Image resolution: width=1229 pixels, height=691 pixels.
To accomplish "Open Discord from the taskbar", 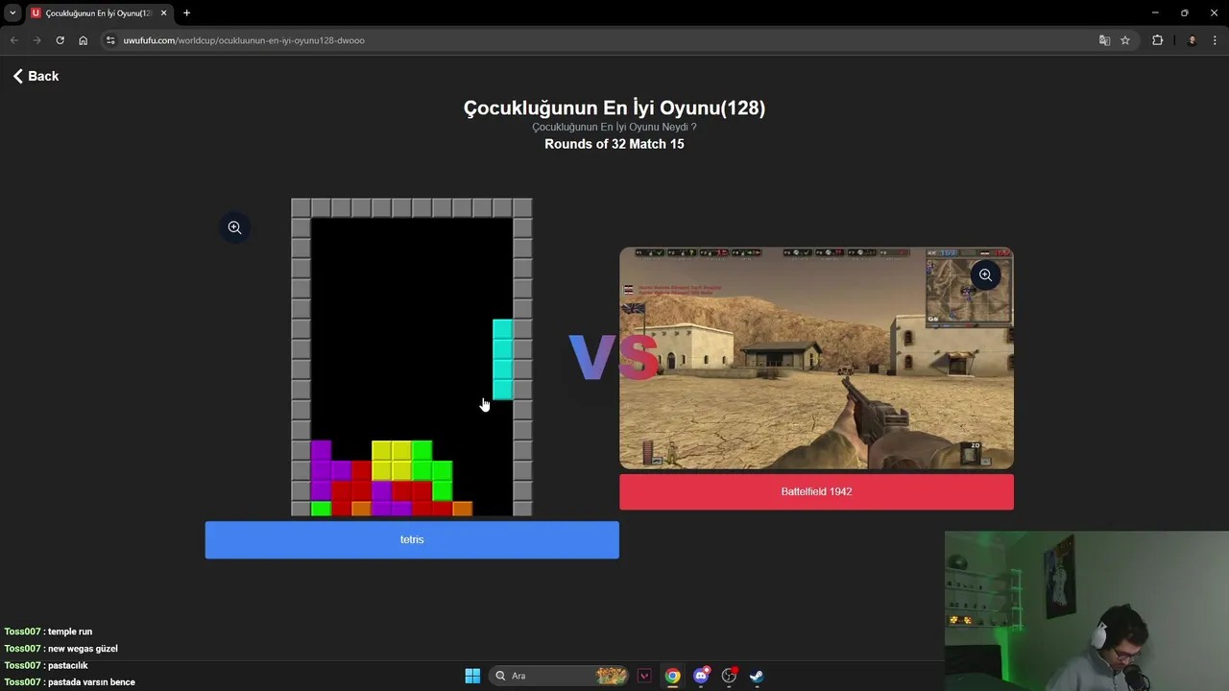I will click(x=702, y=676).
